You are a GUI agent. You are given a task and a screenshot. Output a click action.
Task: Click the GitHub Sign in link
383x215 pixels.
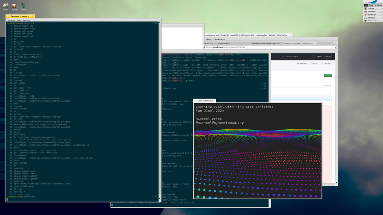pos(319,56)
